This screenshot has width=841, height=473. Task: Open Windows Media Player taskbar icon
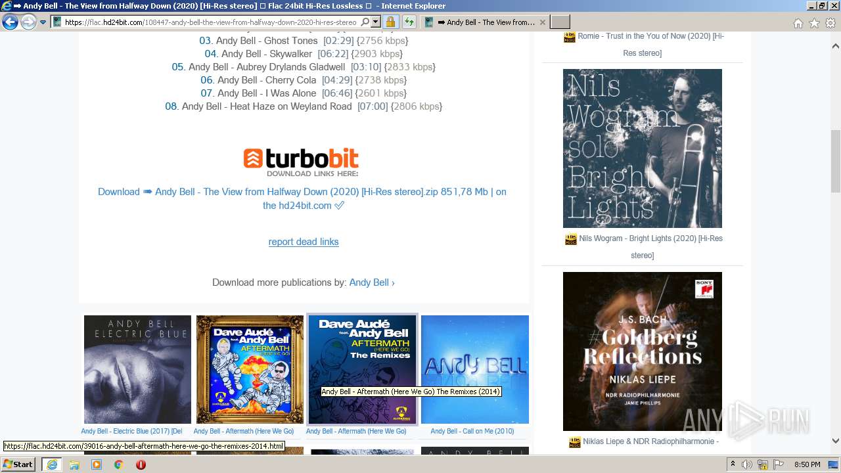(97, 464)
